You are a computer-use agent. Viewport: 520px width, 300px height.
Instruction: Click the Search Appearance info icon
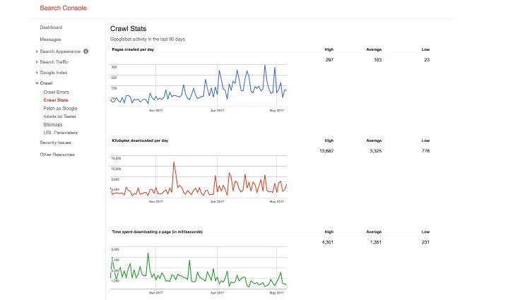[x=86, y=52]
